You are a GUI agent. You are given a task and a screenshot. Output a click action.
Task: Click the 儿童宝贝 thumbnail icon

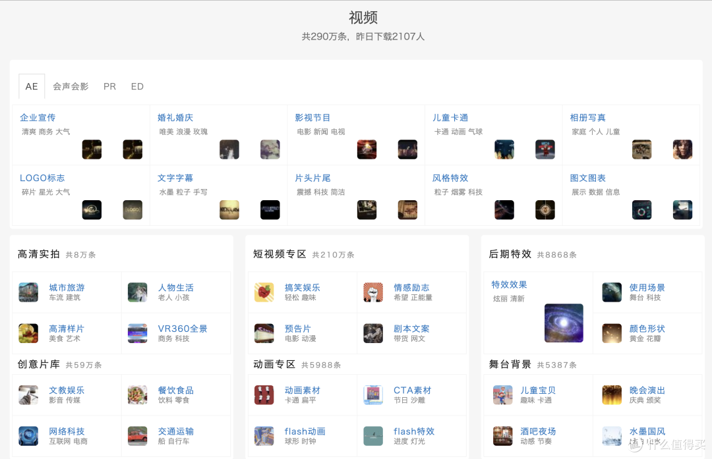(x=502, y=394)
